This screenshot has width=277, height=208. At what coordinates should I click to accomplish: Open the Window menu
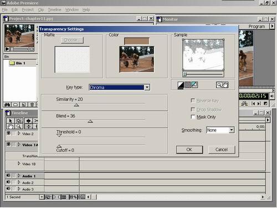[x=72, y=9]
